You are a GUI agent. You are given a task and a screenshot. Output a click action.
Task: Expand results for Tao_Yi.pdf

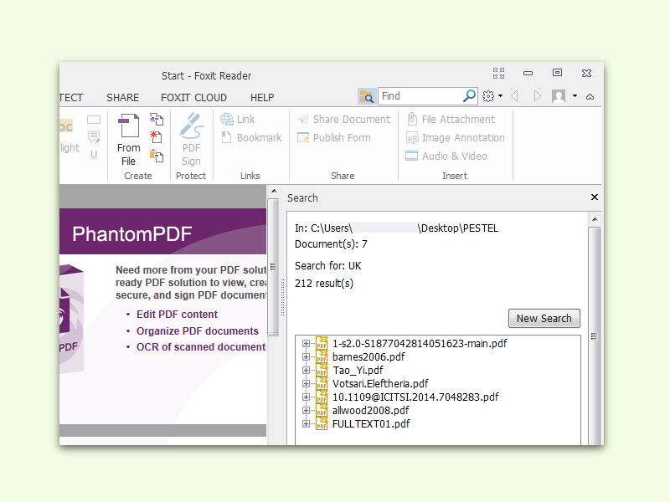tap(306, 370)
